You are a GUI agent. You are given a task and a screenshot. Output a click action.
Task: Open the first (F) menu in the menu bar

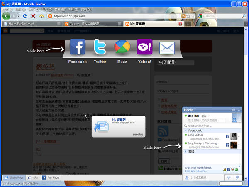click(7, 10)
